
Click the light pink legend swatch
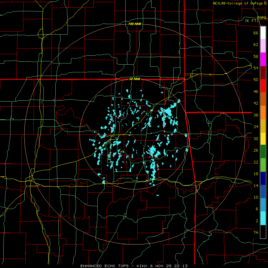(x=263, y=46)
